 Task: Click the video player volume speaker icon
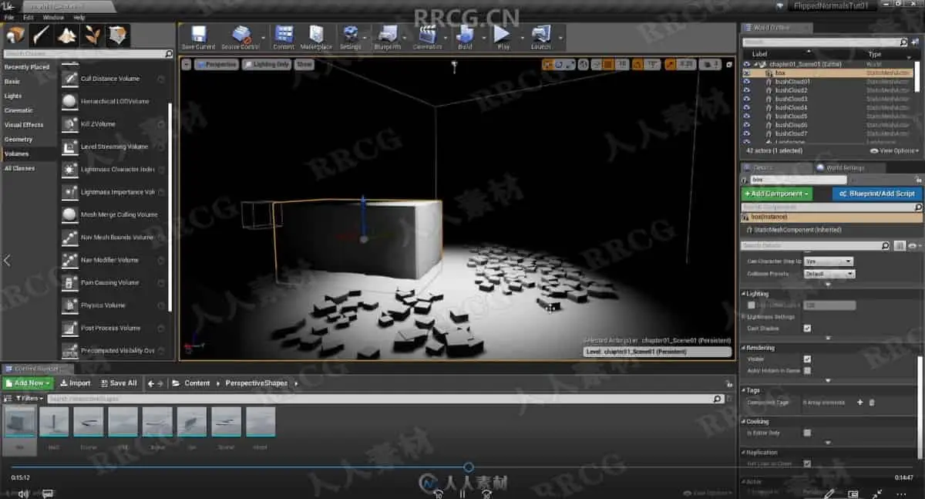tap(23, 494)
